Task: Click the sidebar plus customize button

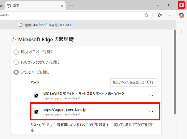Action: (181, 31)
